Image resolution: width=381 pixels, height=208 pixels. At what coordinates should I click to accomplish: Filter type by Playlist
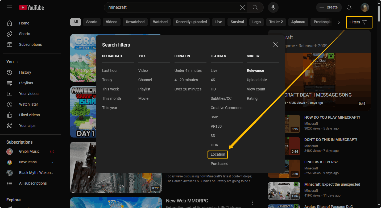(x=144, y=89)
